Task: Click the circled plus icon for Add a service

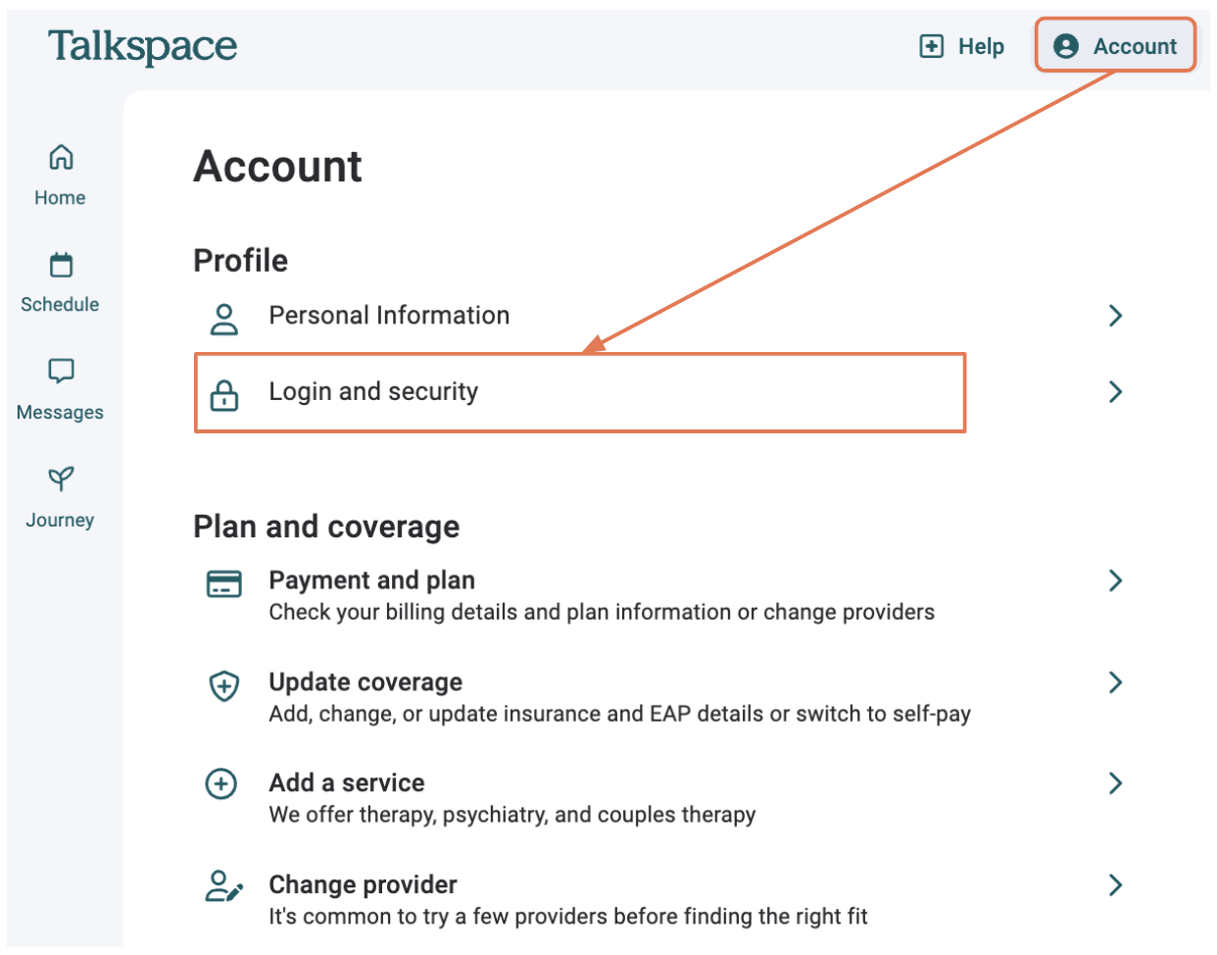Action: (221, 784)
